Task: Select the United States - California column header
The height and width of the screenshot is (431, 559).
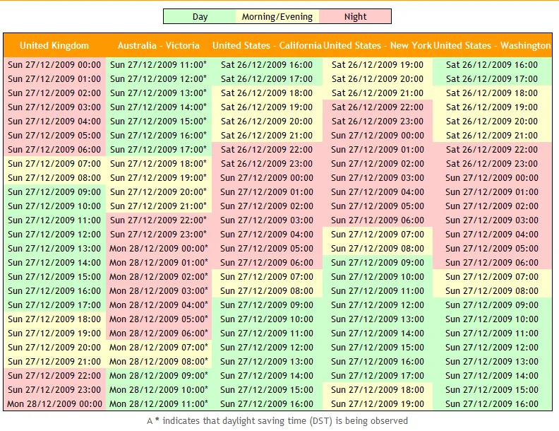Action: tap(267, 45)
